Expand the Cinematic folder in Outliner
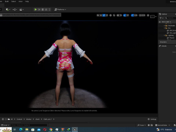The height and width of the screenshot is (132, 176). [x=164, y=26]
